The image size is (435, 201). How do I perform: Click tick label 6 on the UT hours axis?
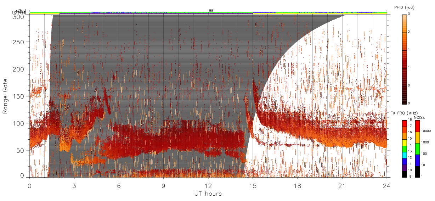pos(119,186)
